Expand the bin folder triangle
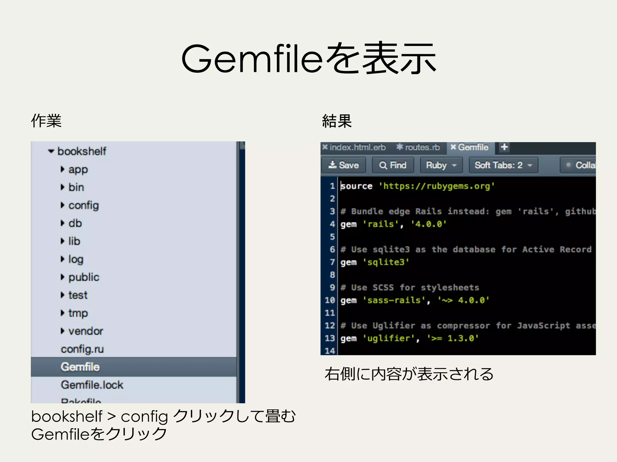The height and width of the screenshot is (462, 617). pyautogui.click(x=62, y=187)
